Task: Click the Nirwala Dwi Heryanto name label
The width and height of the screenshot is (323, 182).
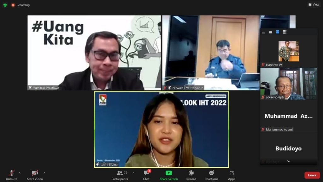Action: [x=188, y=88]
